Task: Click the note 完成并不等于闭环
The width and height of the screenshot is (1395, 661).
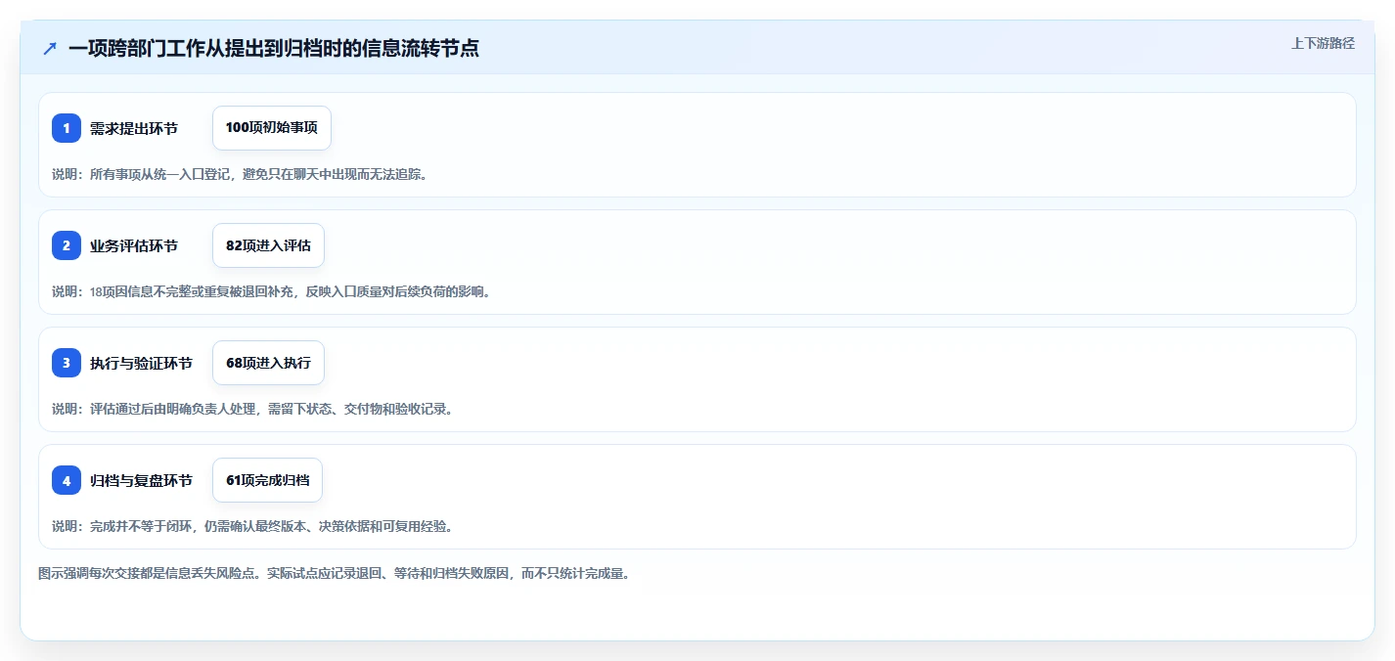Action: pyautogui.click(x=252, y=526)
